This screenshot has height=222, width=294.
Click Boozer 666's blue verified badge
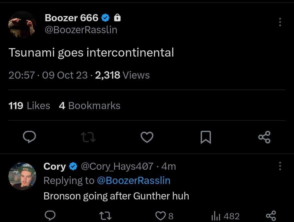(105, 18)
